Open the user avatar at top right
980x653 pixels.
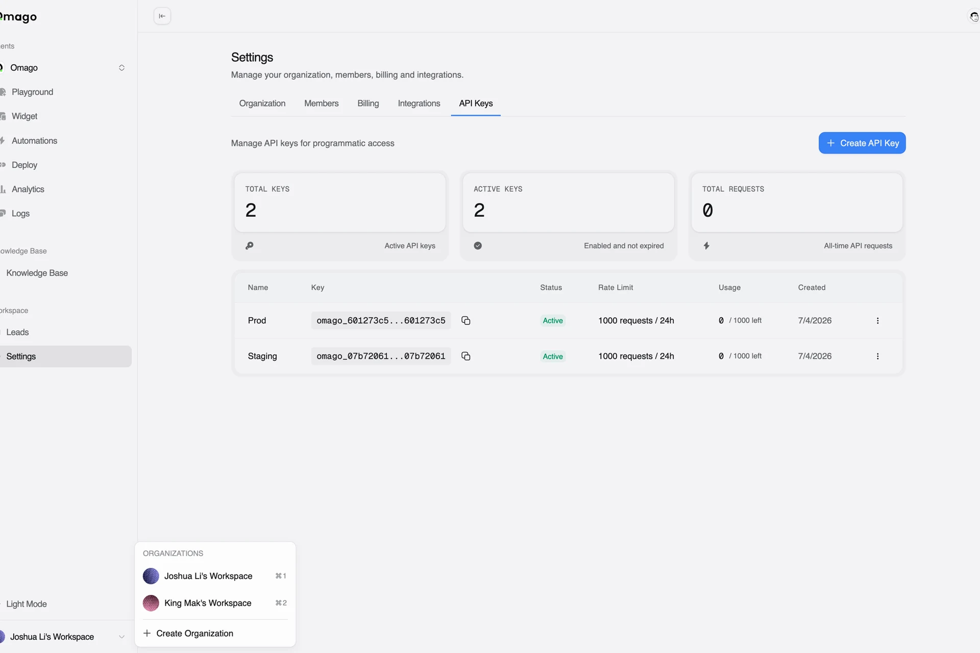click(x=974, y=16)
